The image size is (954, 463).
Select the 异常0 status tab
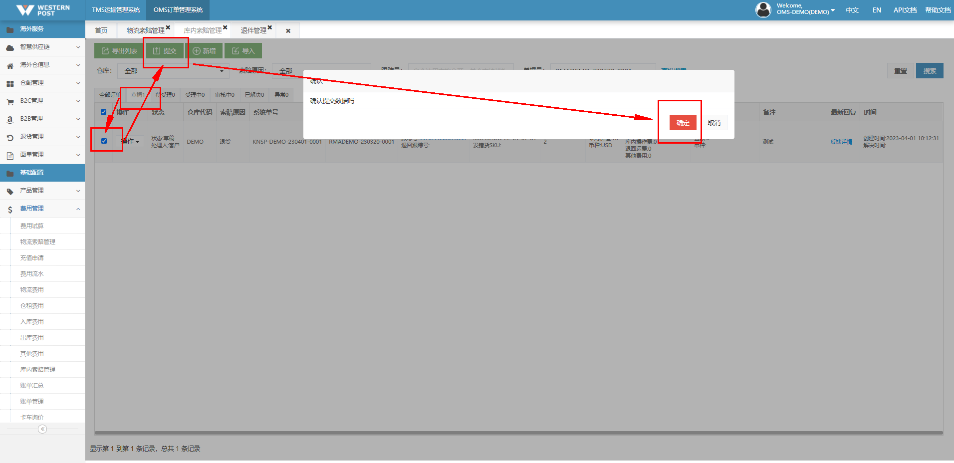[x=281, y=95]
